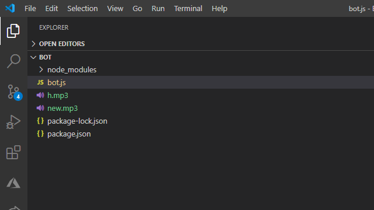Click the JS icon beside bot.js

(x=40, y=82)
